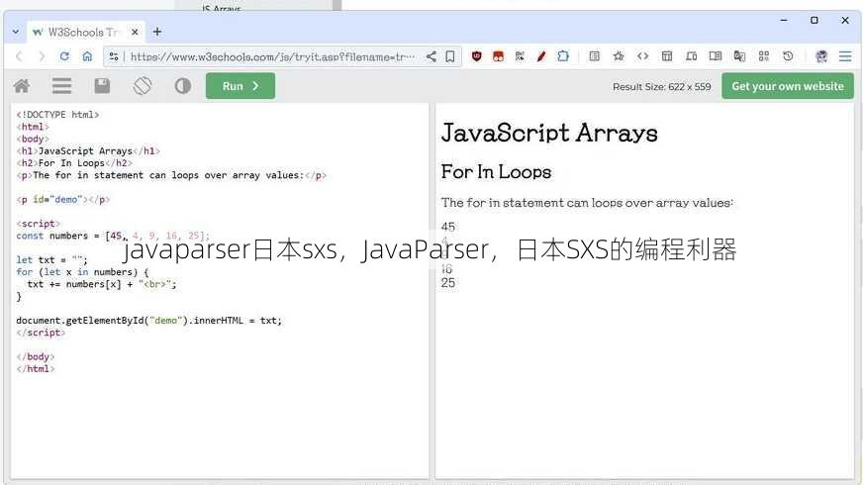The width and height of the screenshot is (863, 485).
Task: Click output value 45 in result
Action: click(x=448, y=227)
